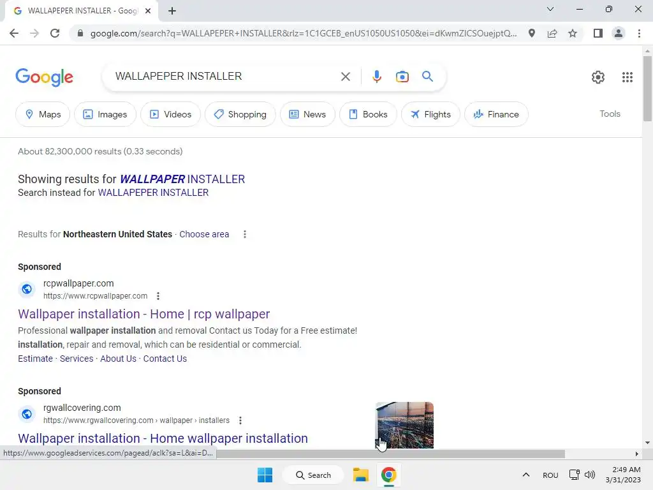Open the Google apps grid
This screenshot has height=490, width=653.
[627, 77]
